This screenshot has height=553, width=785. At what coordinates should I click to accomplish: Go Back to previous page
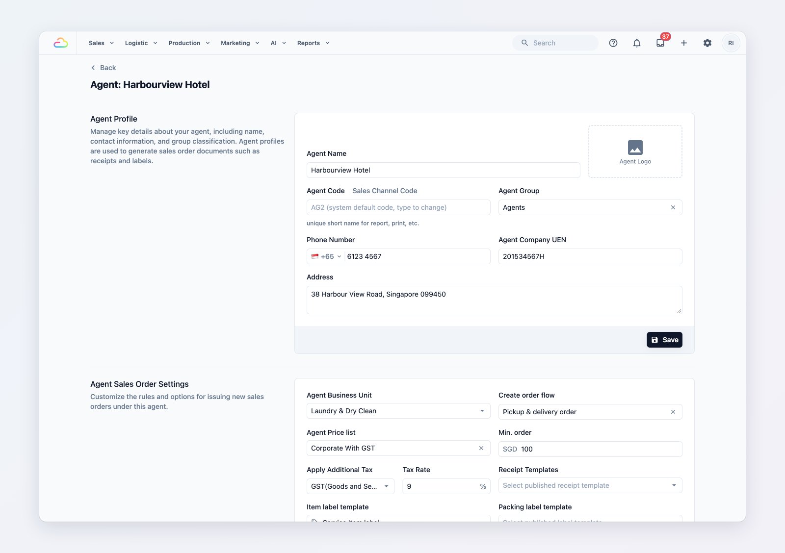point(104,68)
